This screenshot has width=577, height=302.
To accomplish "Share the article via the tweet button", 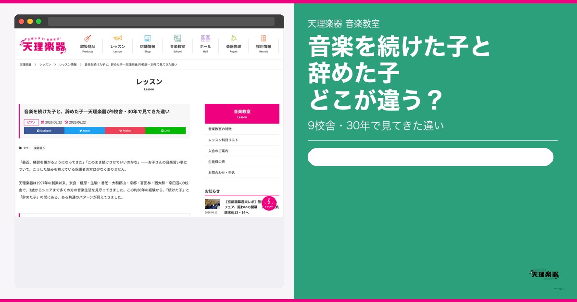I will (x=85, y=130).
